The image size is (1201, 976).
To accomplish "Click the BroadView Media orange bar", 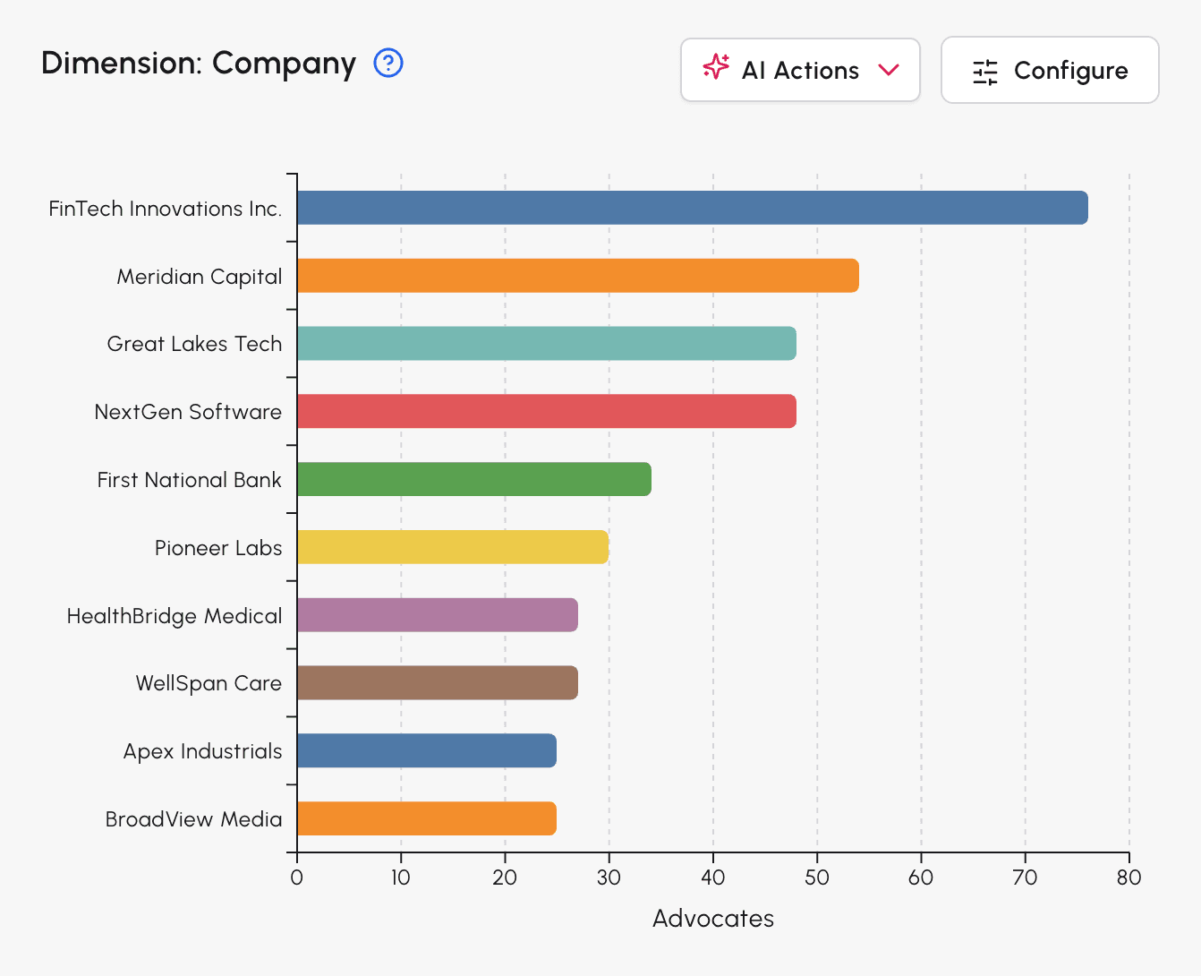I will pos(427,818).
